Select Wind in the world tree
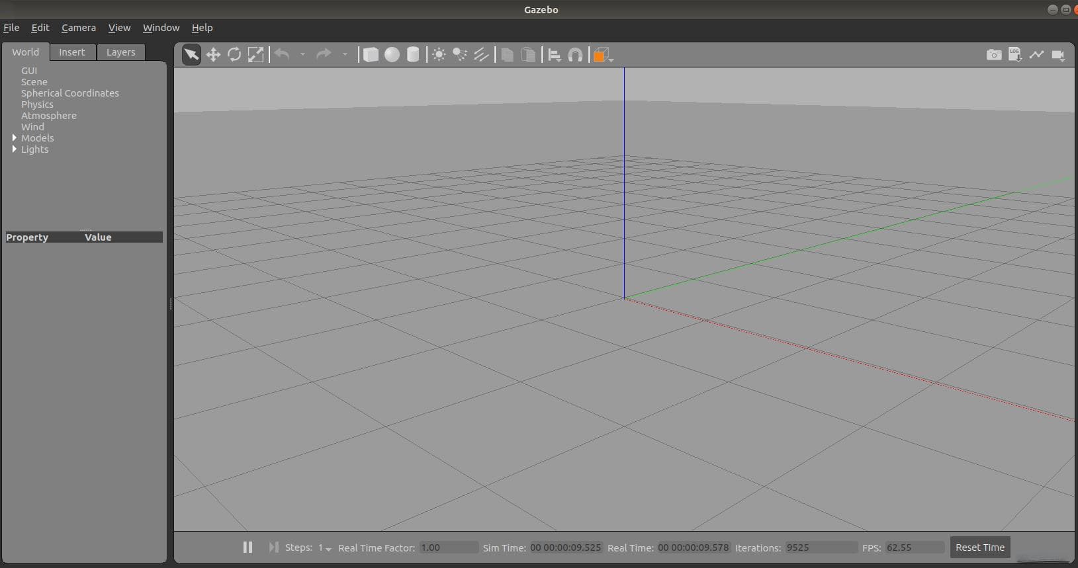1078x568 pixels. click(32, 127)
